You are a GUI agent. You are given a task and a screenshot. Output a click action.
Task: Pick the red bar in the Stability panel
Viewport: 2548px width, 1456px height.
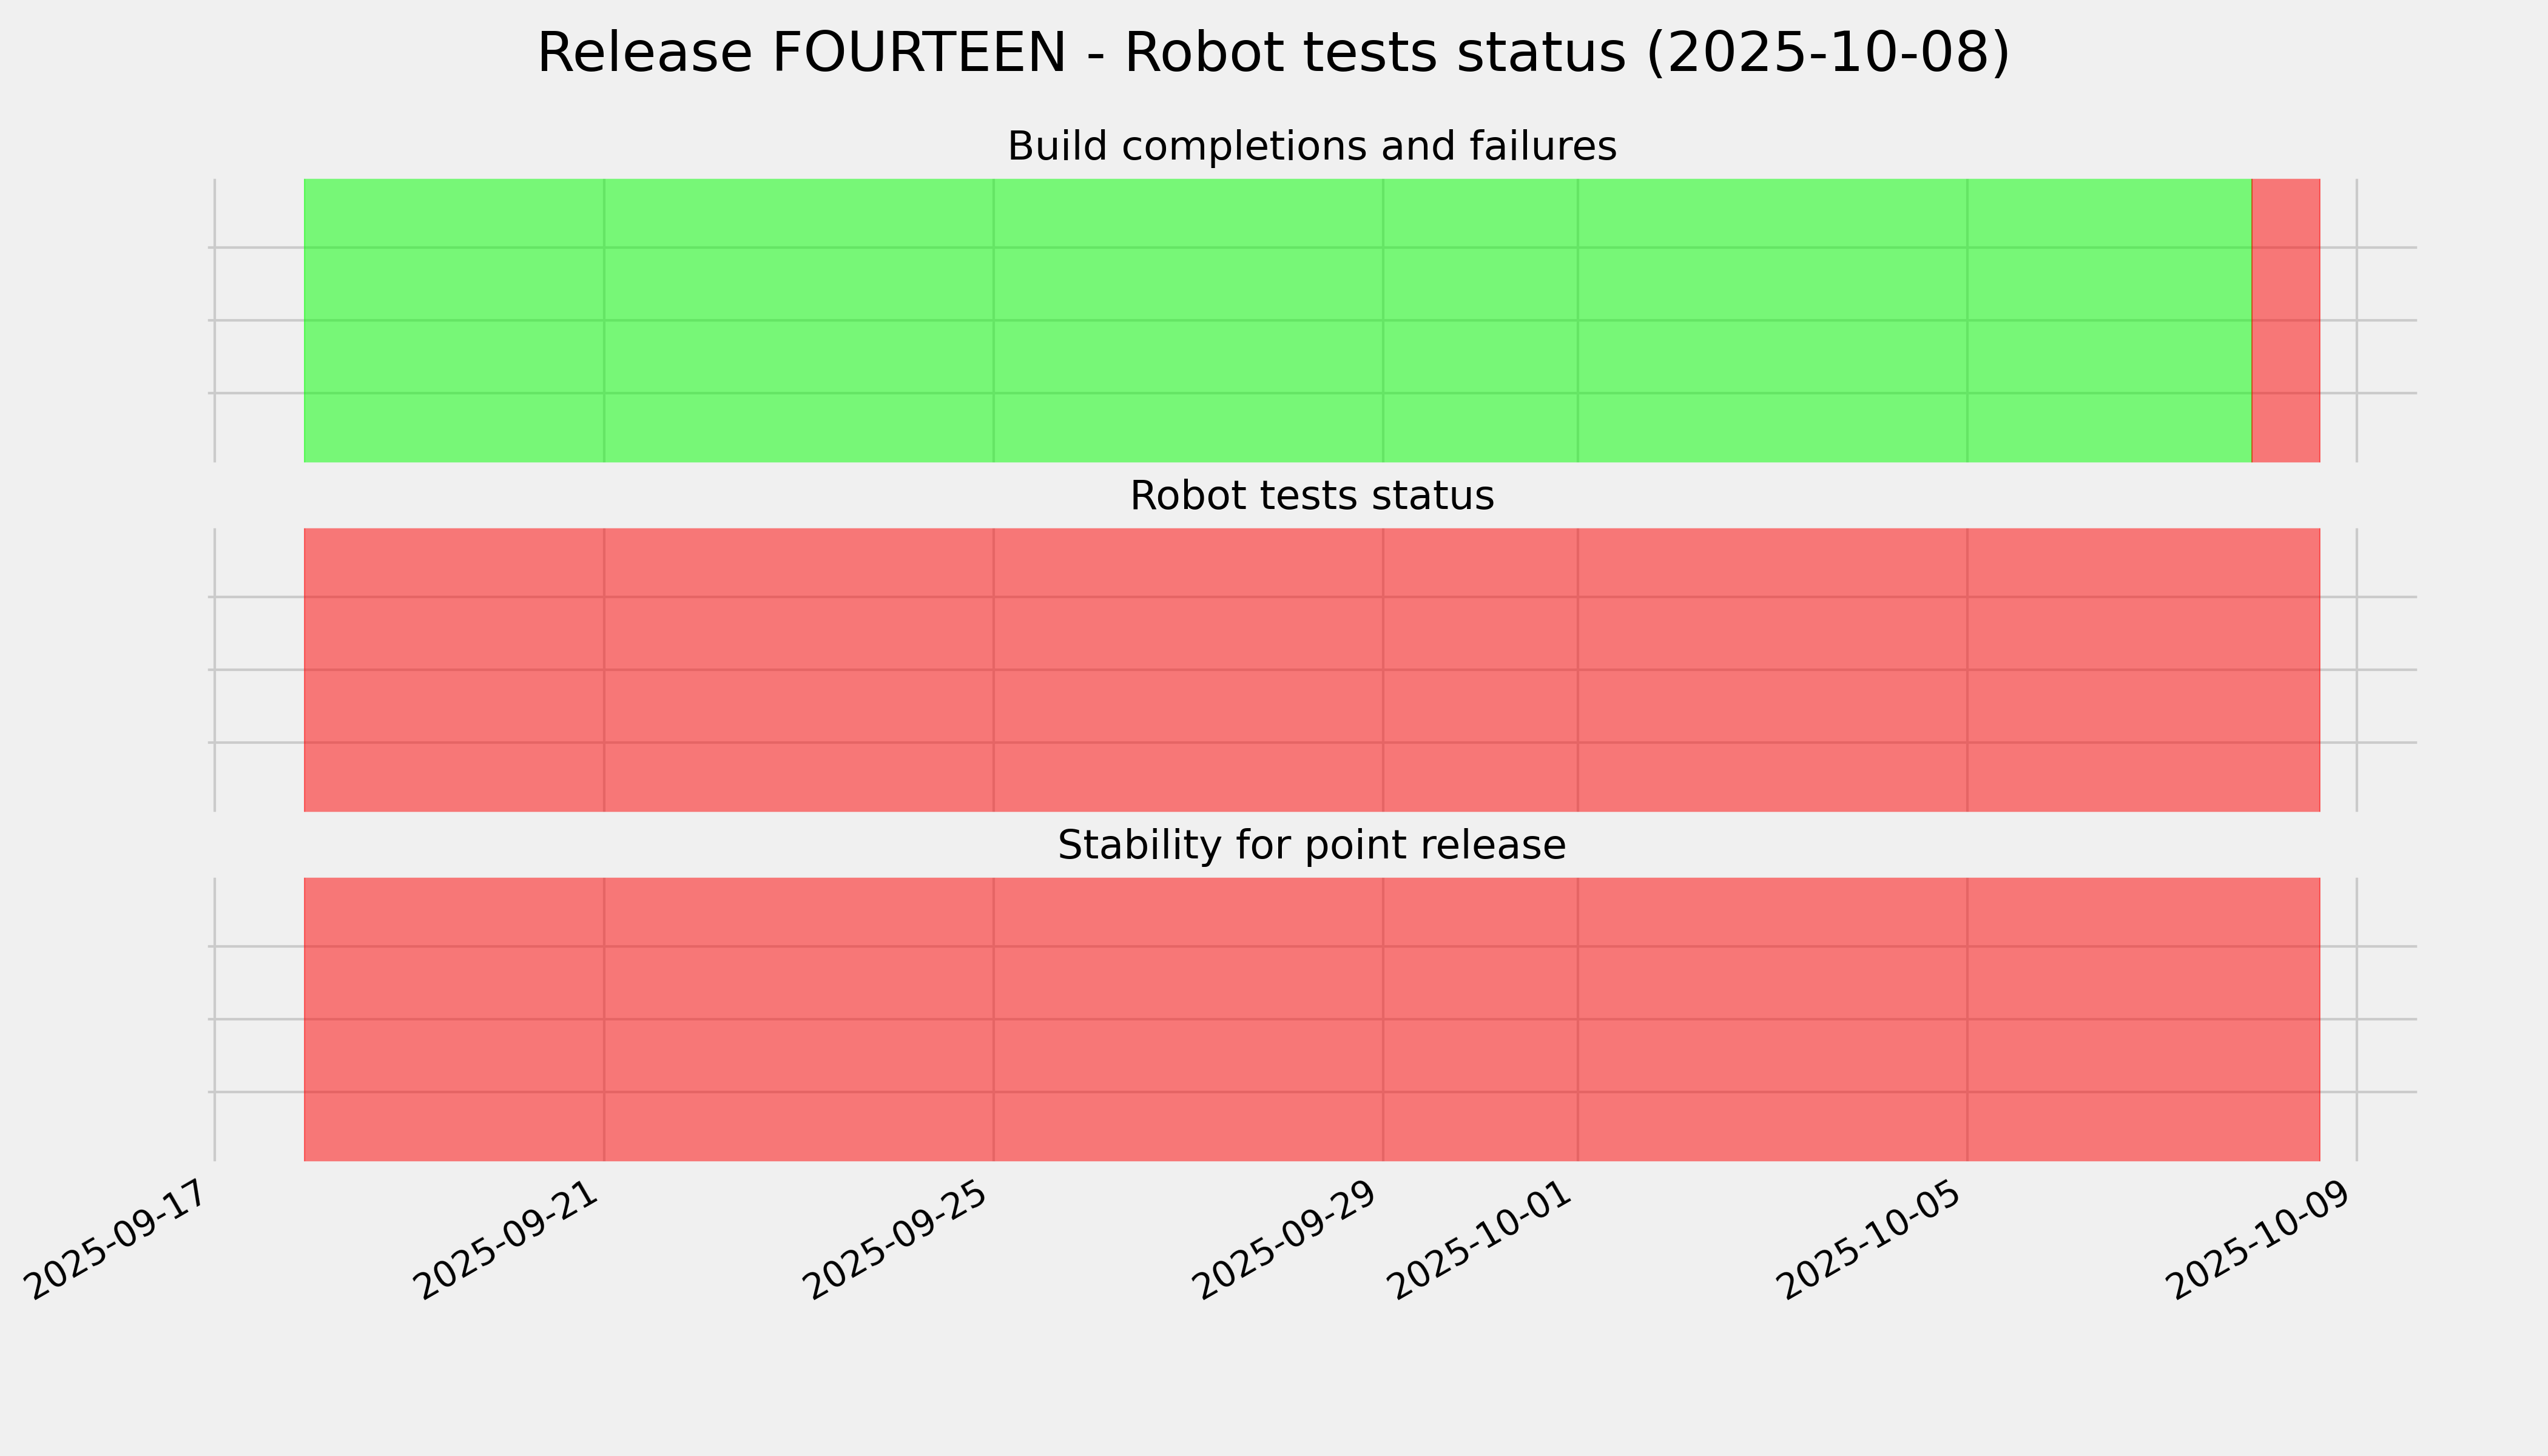pyautogui.click(x=1311, y=1019)
